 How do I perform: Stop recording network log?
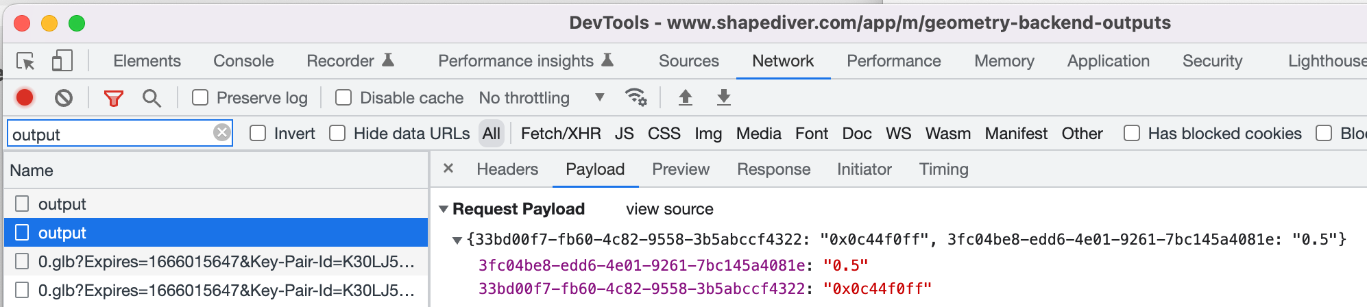click(x=25, y=98)
